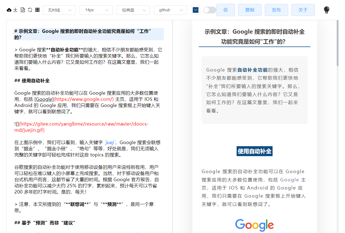This screenshot has width=345, height=233.
Task: Open the dark blue custom color picker
Action: point(196,10)
